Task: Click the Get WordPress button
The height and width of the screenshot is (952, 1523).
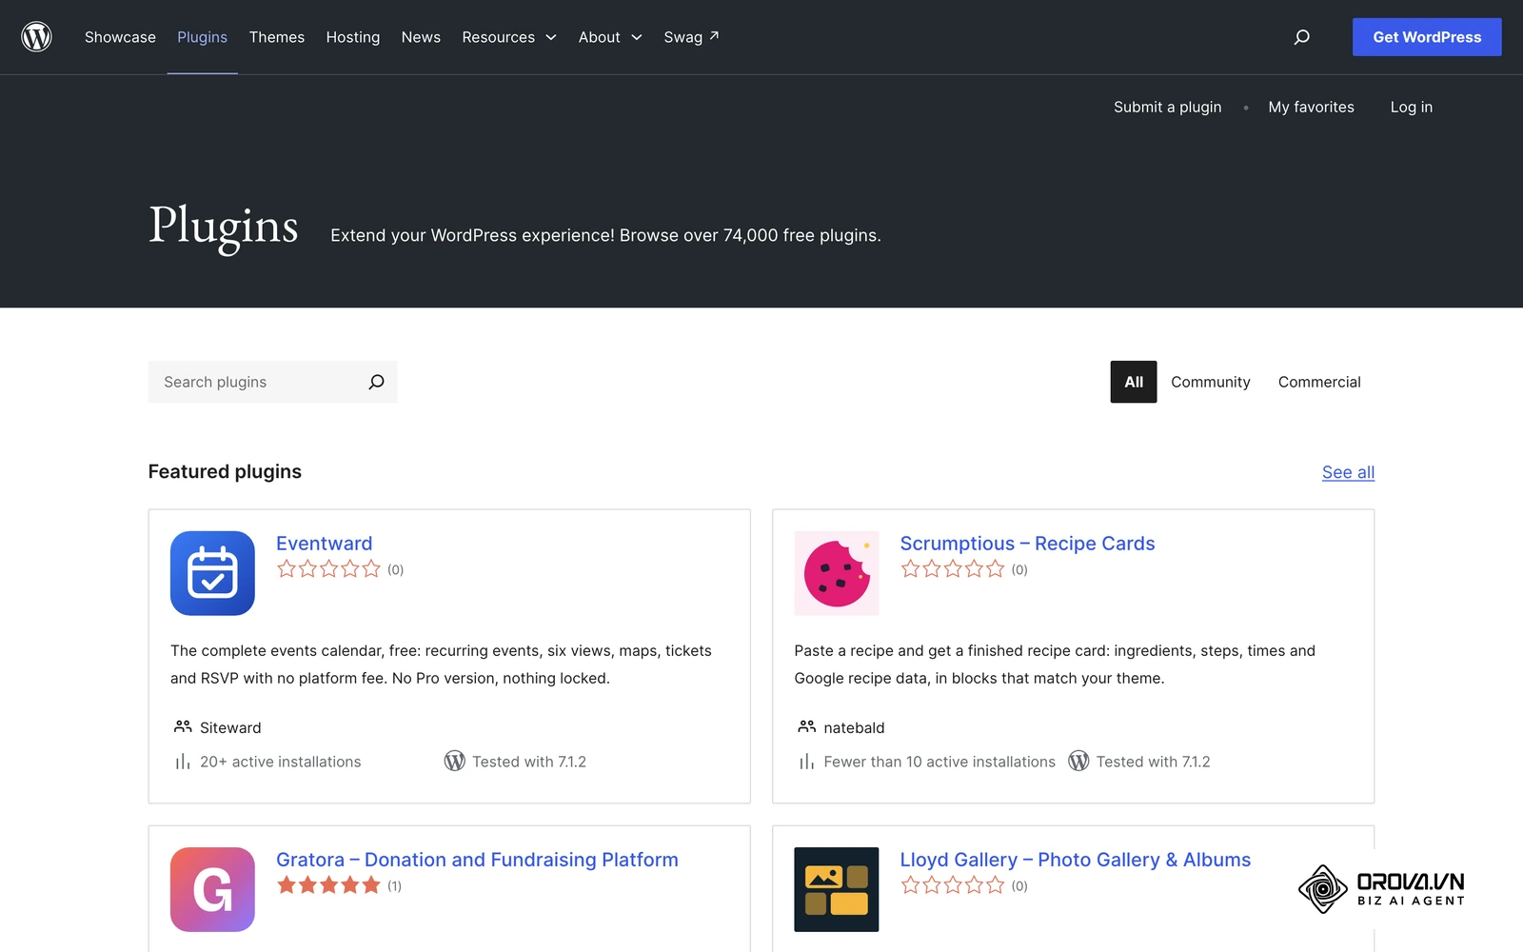Action: point(1427,37)
